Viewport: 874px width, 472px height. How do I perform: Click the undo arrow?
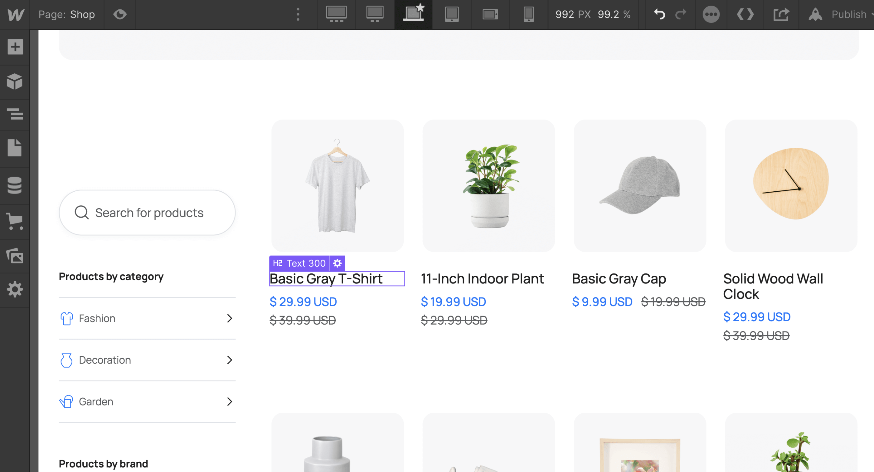click(x=659, y=14)
